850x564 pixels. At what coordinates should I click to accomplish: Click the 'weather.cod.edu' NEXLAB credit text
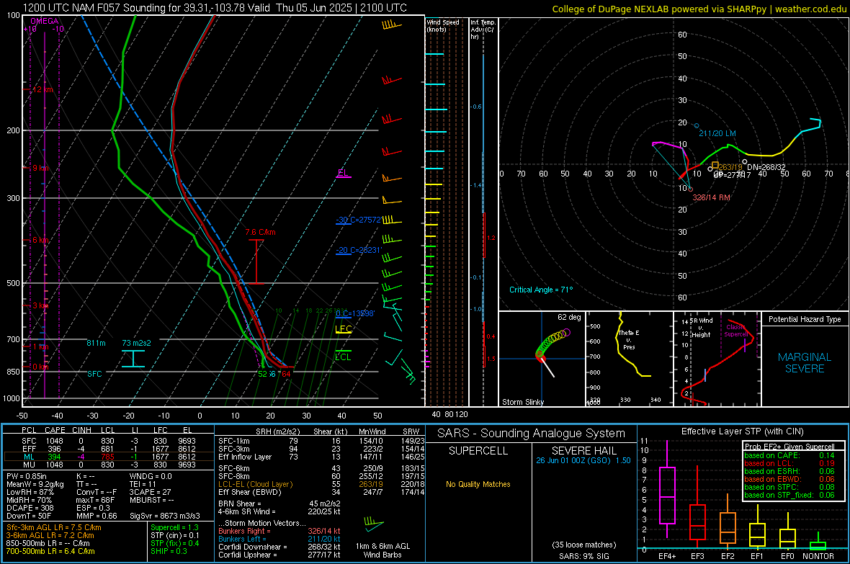pos(810,9)
